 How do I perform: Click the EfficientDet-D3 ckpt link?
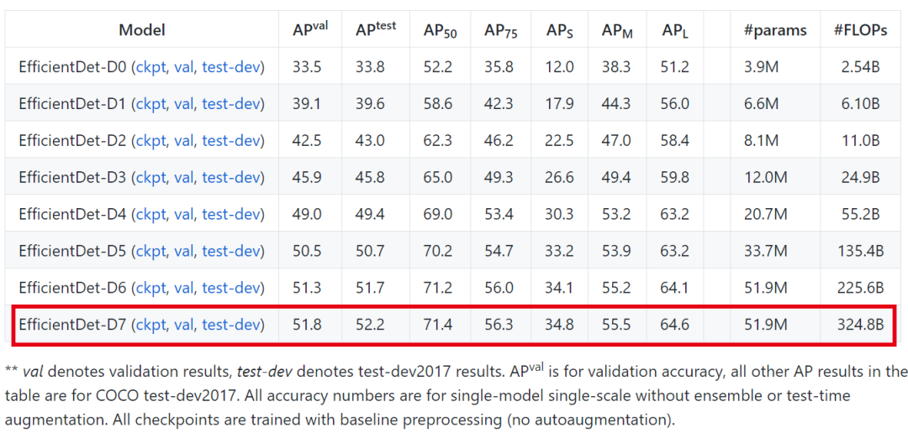coord(150,177)
